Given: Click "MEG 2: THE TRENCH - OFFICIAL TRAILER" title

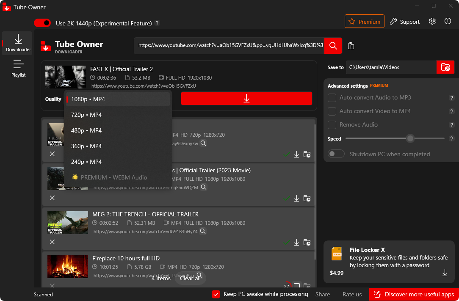Looking at the screenshot, I should tap(146, 214).
